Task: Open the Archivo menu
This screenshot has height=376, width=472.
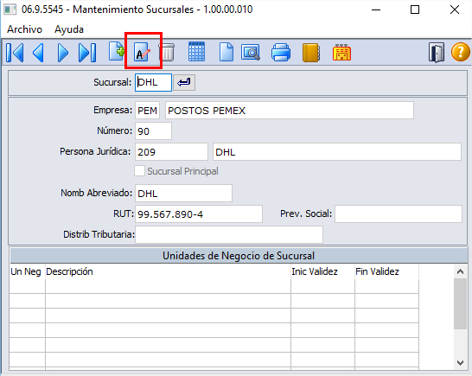Action: click(x=25, y=29)
